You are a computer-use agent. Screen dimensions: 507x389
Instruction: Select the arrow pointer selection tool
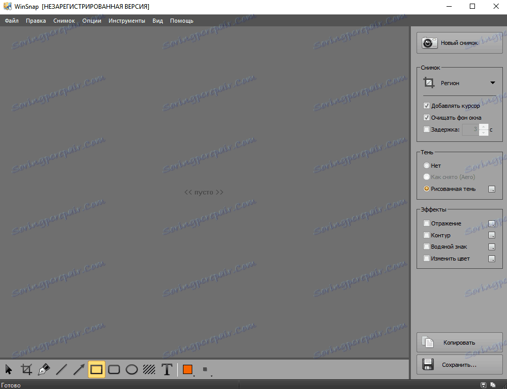point(9,369)
